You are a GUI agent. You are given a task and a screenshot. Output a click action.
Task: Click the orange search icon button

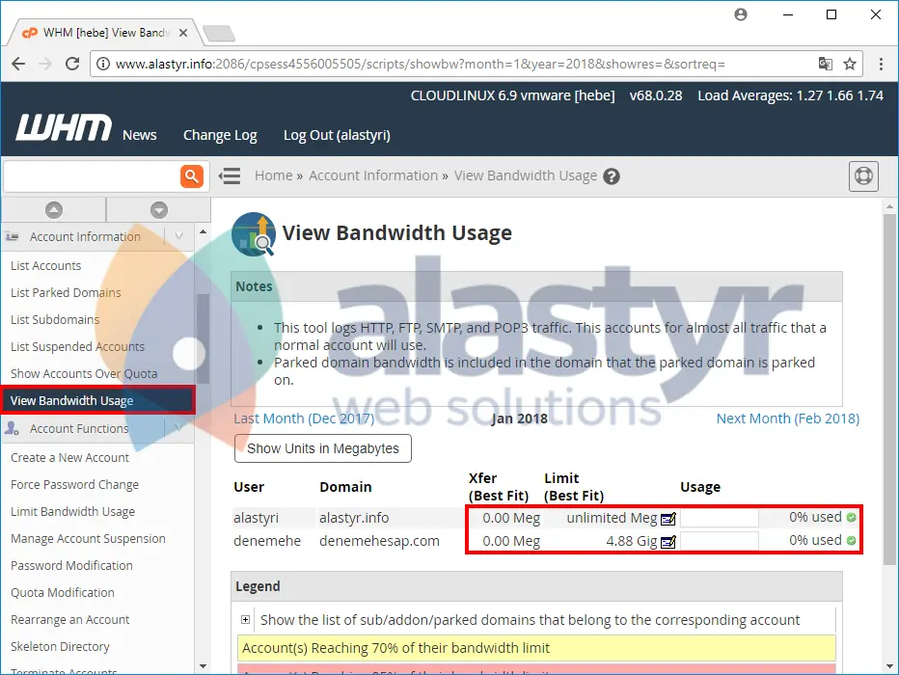coord(192,175)
